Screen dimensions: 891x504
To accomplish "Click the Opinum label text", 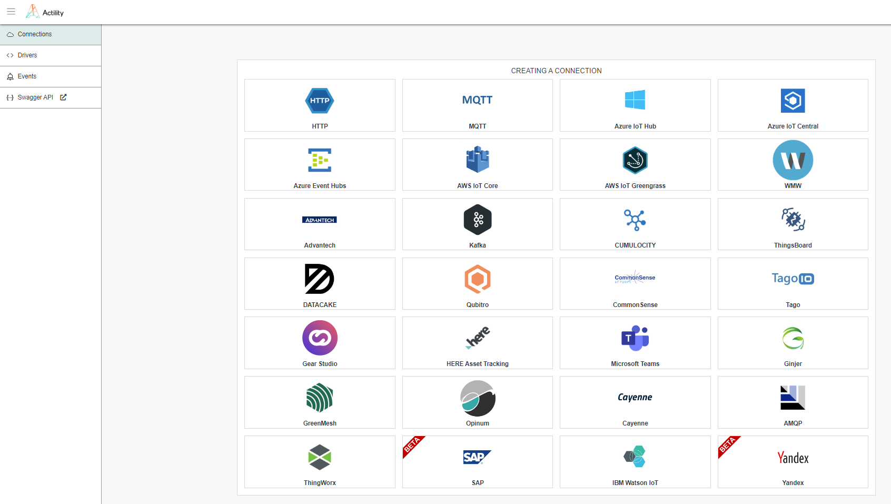I will tap(478, 423).
